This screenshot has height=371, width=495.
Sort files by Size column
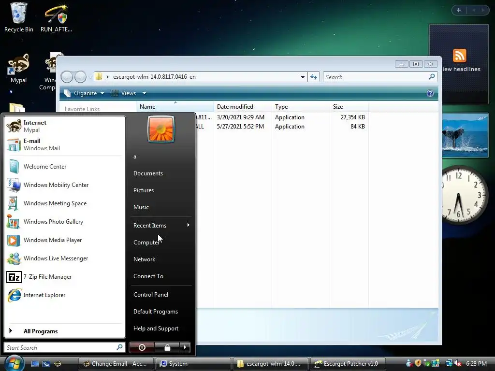click(349, 107)
